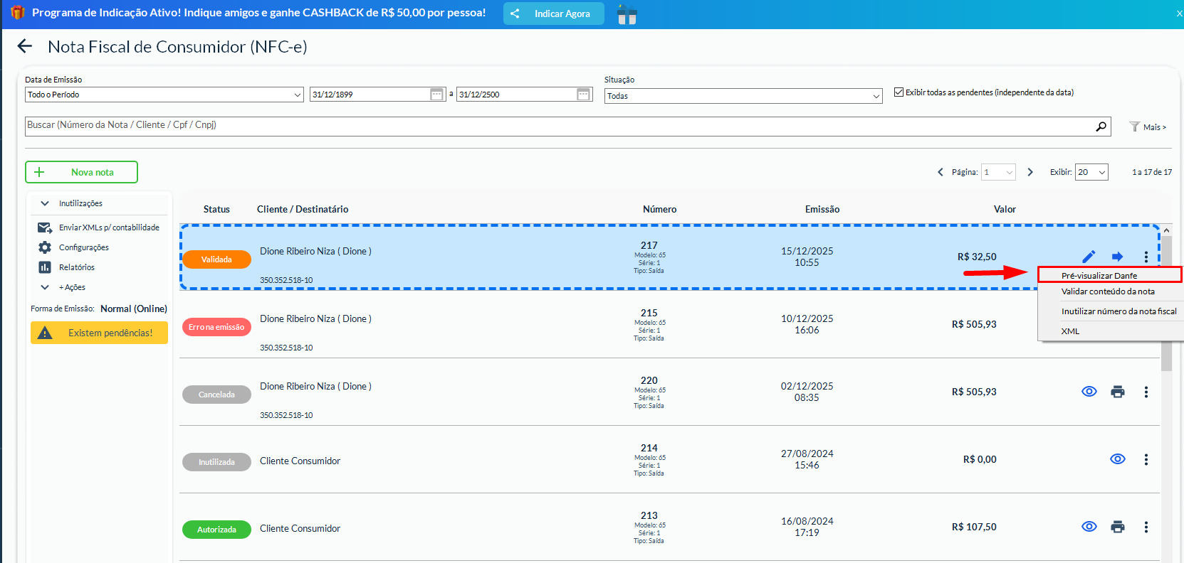This screenshot has width=1184, height=563.
Task: Expand the Inutilizações section
Action: pos(80,203)
